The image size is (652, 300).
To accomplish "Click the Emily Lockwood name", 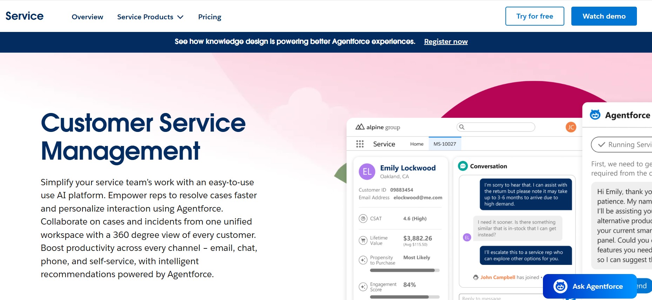I will tap(408, 168).
